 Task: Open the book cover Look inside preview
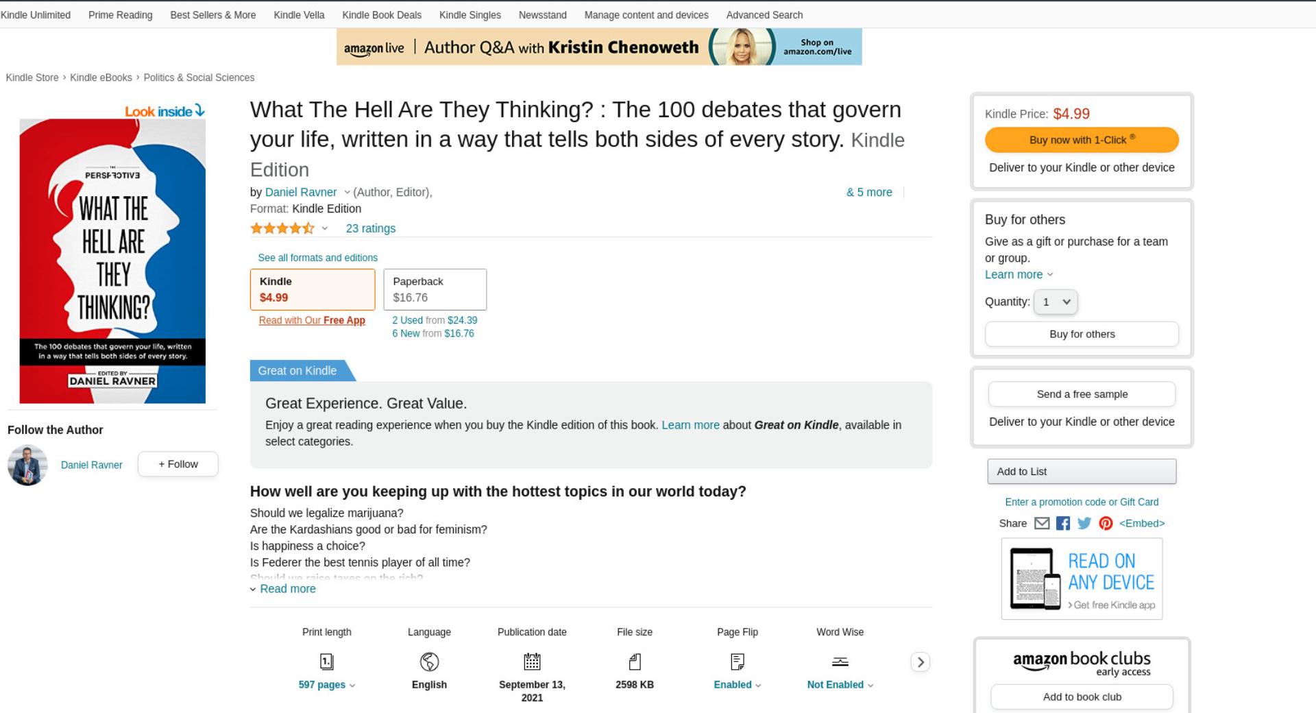coord(112,261)
